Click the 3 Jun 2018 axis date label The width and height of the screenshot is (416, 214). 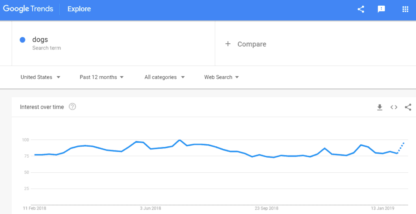150,208
